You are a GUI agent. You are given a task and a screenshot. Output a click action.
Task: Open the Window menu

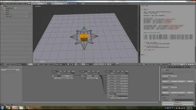coord(20,4)
